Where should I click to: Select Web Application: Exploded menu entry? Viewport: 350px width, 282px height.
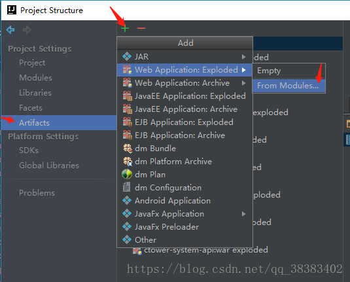(x=184, y=70)
